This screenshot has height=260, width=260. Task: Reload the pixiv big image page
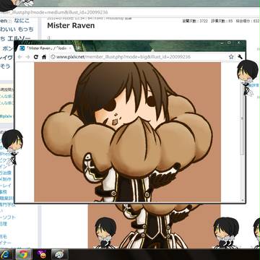(x=36, y=57)
